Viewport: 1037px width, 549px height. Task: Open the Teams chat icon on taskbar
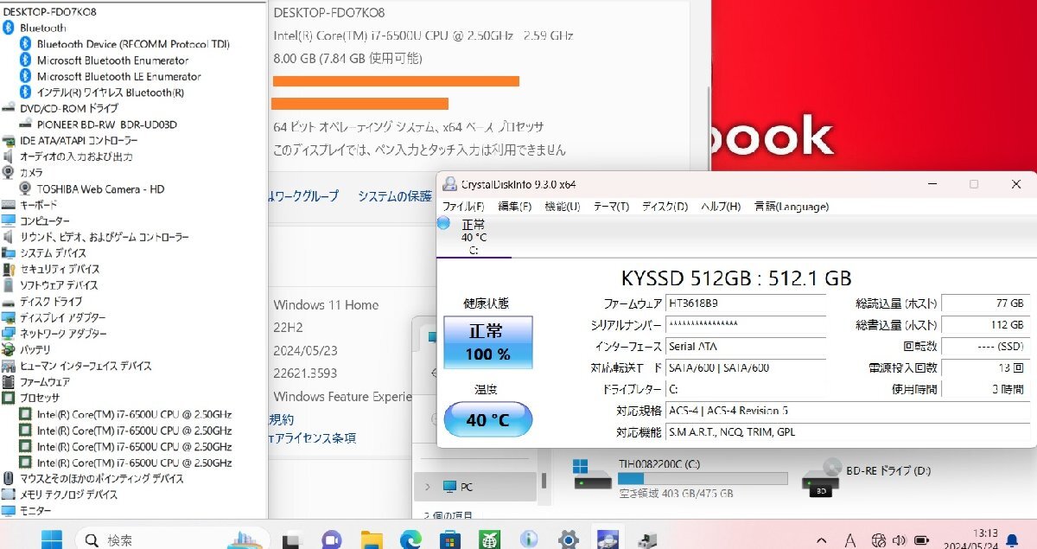[331, 540]
